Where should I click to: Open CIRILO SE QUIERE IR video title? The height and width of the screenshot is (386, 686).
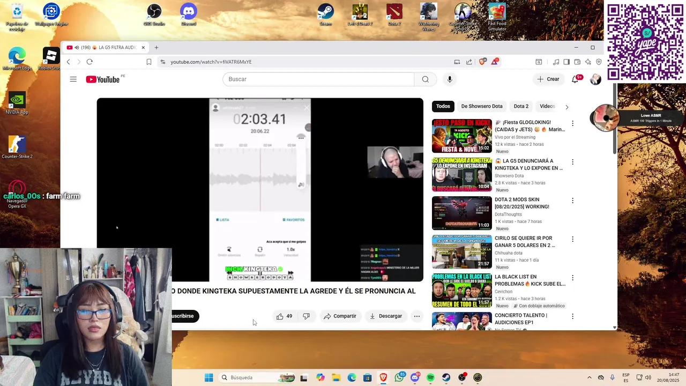[x=526, y=242]
